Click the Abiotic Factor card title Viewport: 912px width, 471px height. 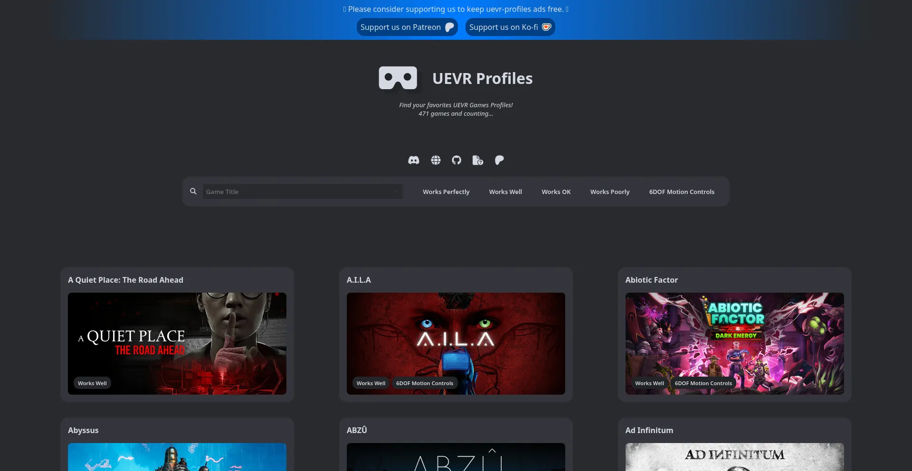(651, 280)
